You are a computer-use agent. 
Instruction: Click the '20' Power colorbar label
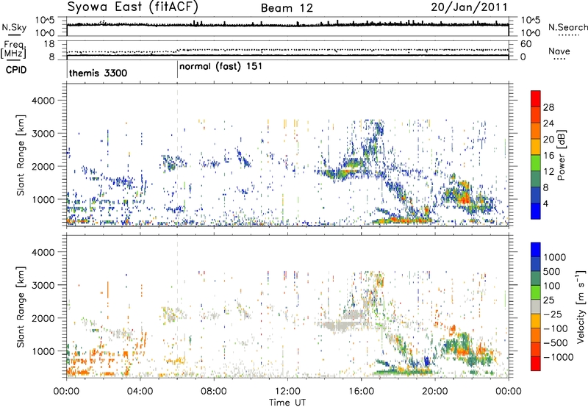tap(548, 140)
